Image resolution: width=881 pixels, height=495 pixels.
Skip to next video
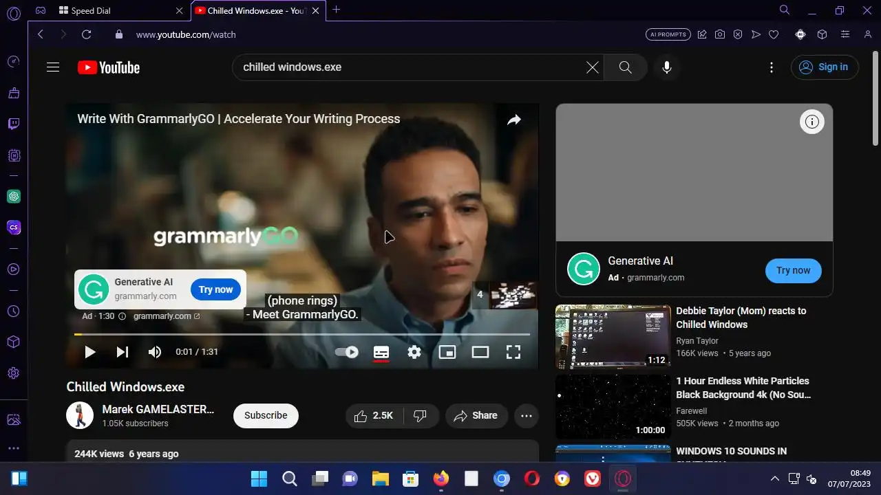coord(123,352)
